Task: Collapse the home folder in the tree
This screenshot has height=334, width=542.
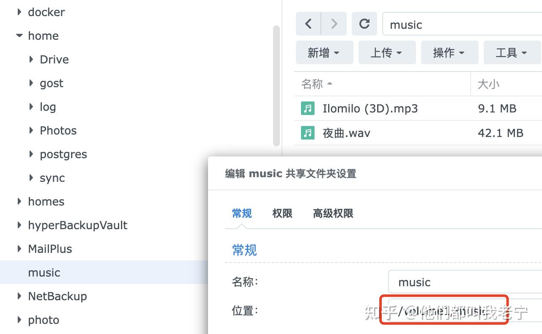Action: coord(19,36)
